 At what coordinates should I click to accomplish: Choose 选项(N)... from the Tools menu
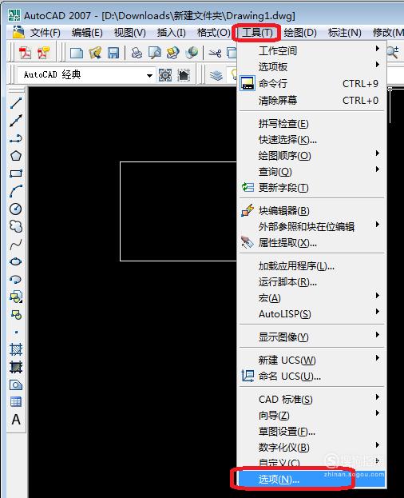[311, 480]
